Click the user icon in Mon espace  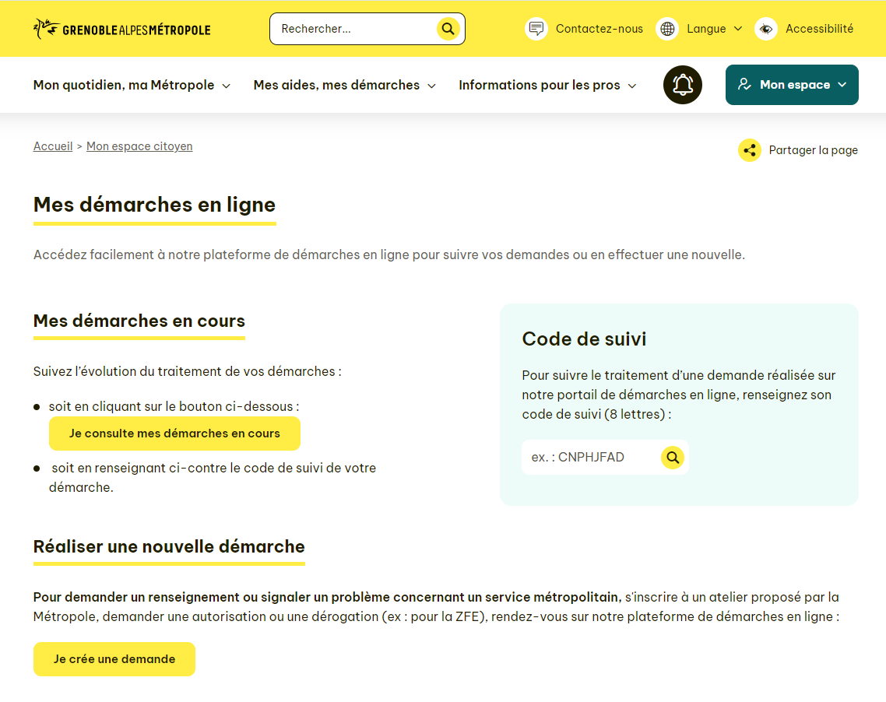click(744, 85)
